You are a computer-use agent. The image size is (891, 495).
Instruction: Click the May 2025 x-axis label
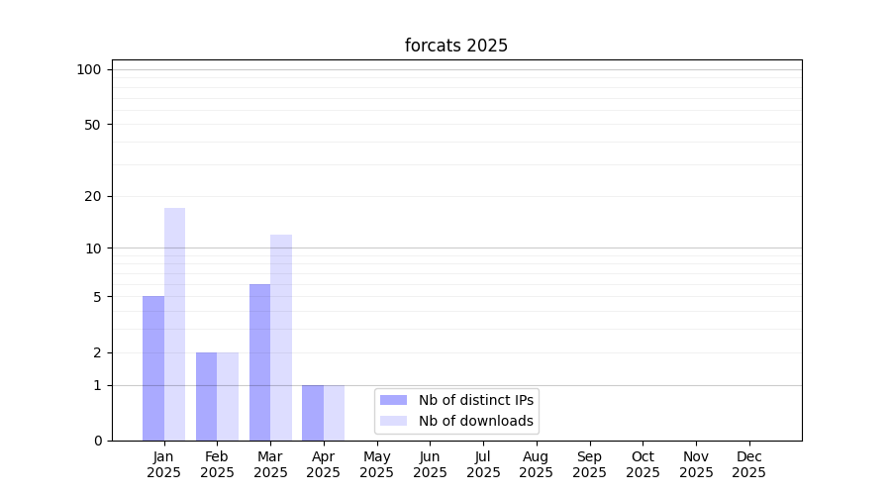[x=376, y=464]
